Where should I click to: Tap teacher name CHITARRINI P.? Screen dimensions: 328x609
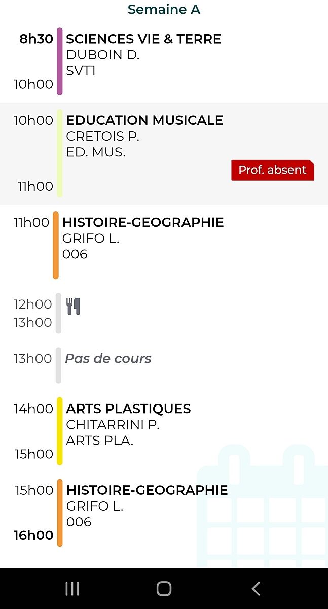113,425
